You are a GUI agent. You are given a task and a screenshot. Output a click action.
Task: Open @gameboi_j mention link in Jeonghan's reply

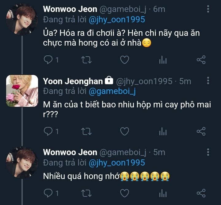pyautogui.click(x=112, y=91)
